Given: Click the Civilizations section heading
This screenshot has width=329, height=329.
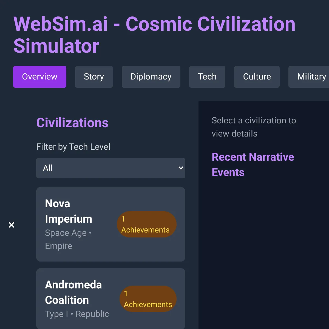Looking at the screenshot, I should 72,123.
